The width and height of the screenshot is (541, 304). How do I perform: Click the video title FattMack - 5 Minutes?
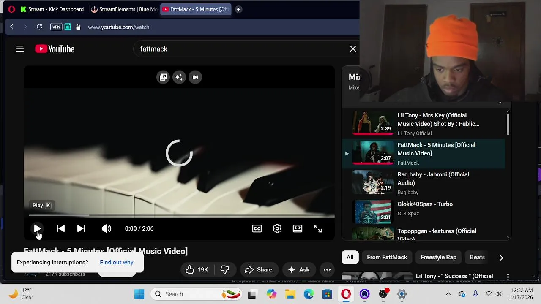(106, 251)
